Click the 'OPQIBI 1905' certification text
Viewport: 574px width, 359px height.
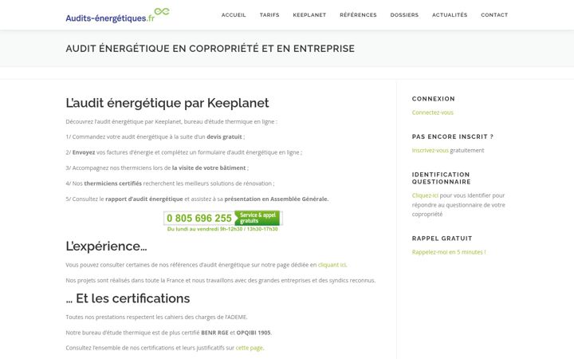(x=254, y=333)
